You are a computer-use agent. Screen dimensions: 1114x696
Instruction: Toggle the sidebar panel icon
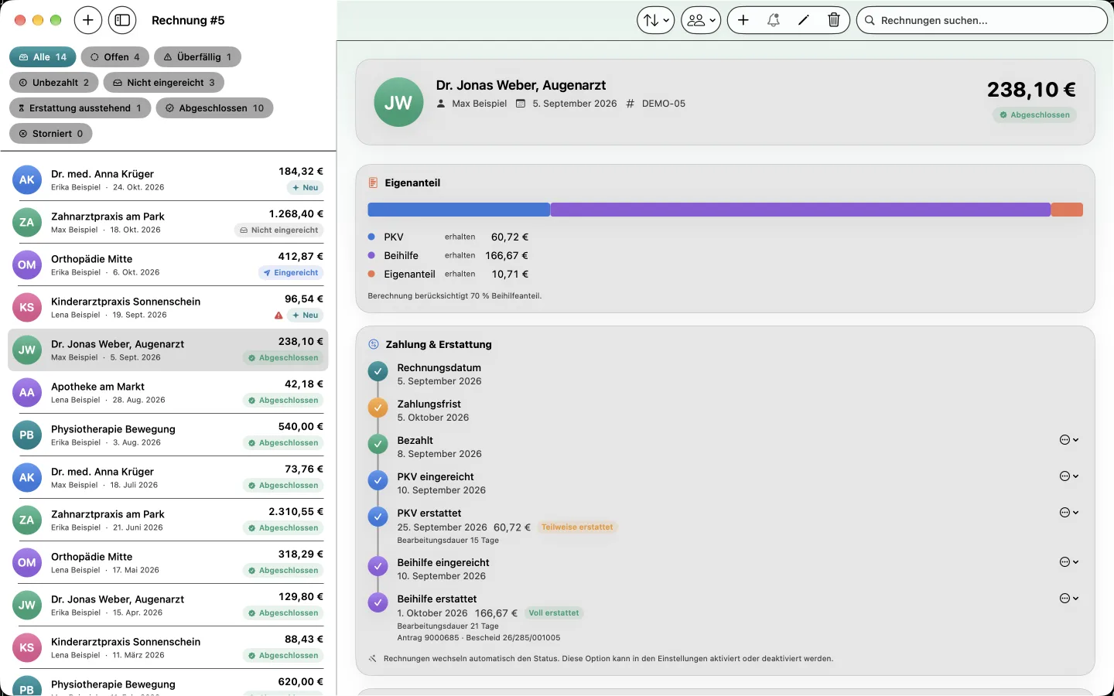click(x=122, y=20)
